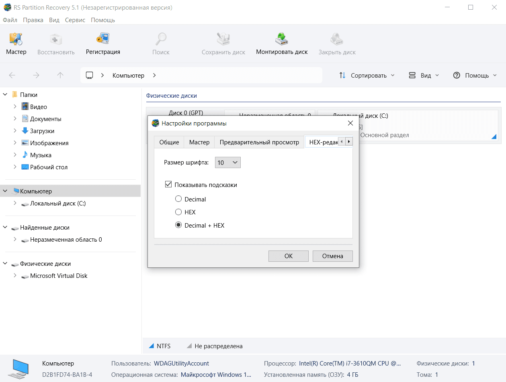
Task: Select Неразмеченная область 0 in tree
Action: coord(66,240)
